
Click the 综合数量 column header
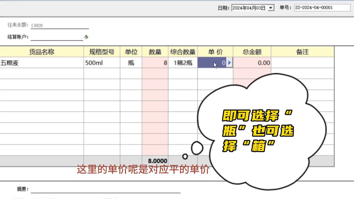(183, 52)
